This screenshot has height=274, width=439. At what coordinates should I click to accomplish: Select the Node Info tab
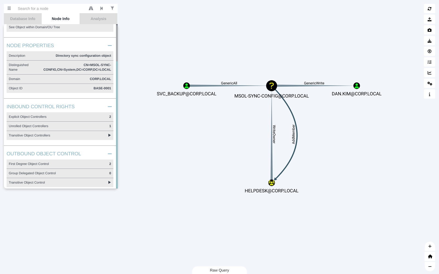(x=61, y=19)
